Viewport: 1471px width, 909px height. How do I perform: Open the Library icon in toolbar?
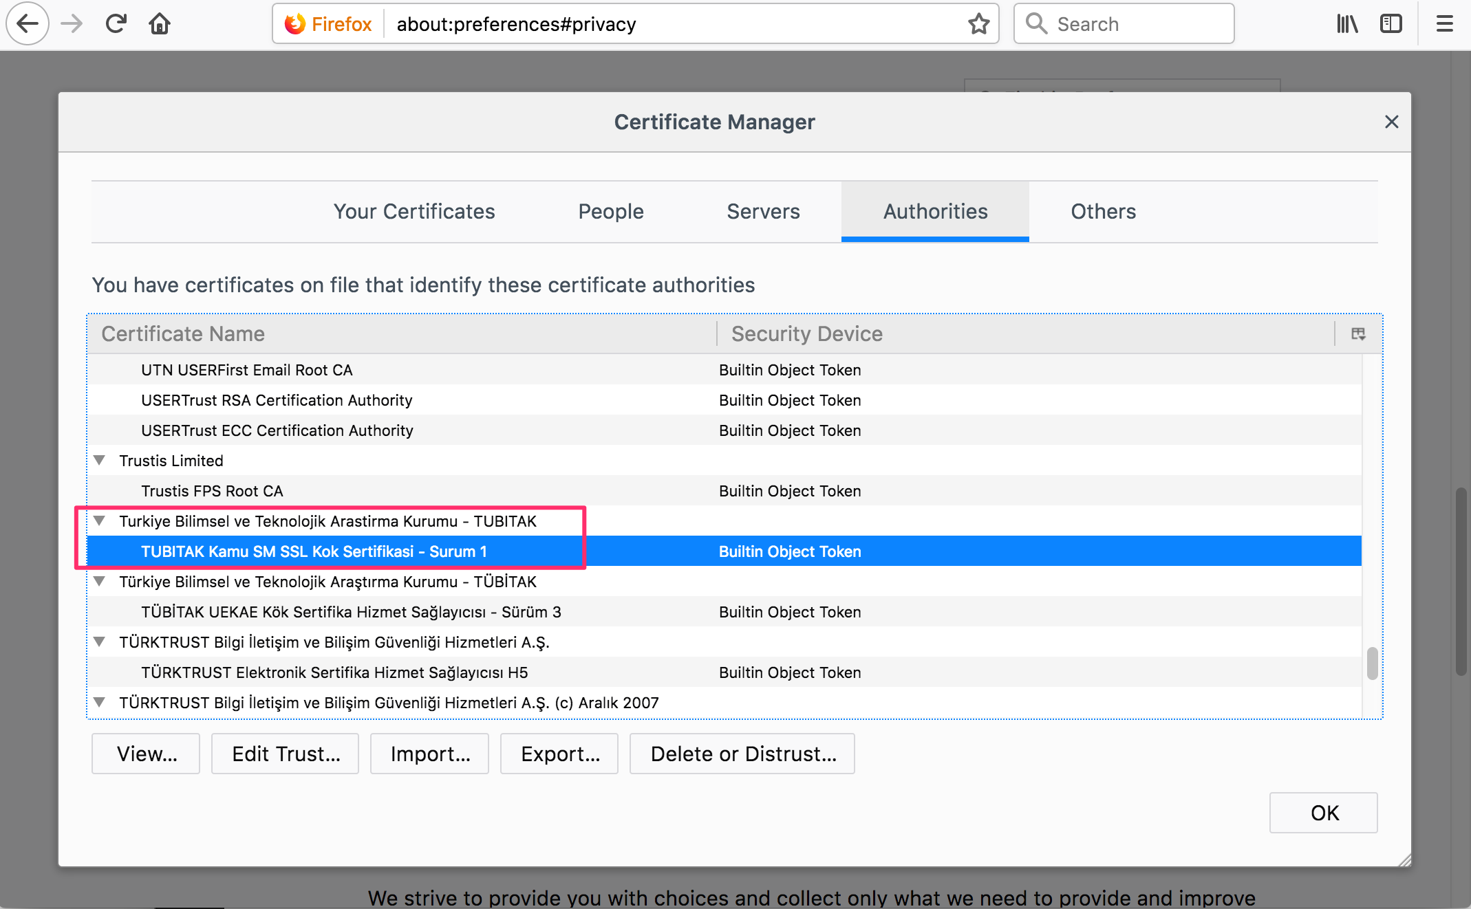(1346, 24)
